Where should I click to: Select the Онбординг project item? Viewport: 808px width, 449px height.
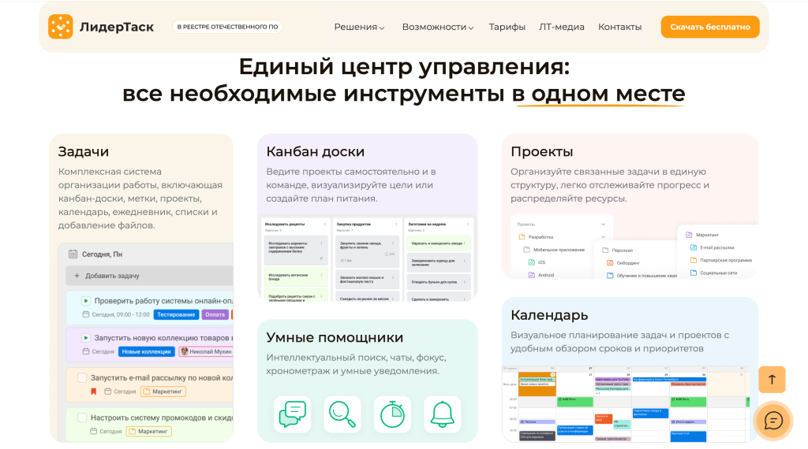click(623, 263)
